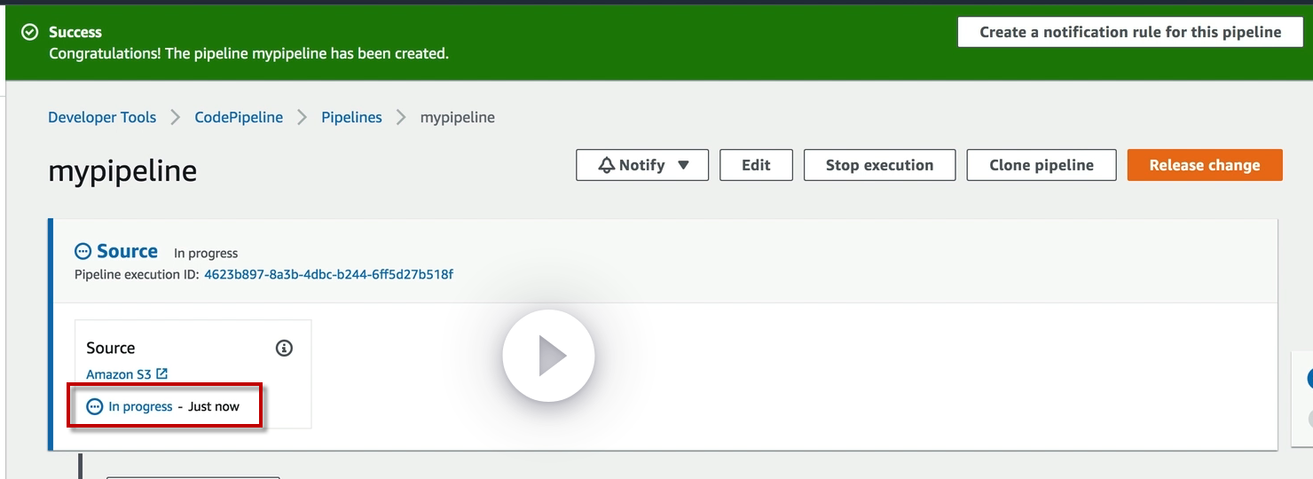This screenshot has height=479, width=1313.
Task: Click the in-progress icon next to Source heading
Action: pos(83,252)
